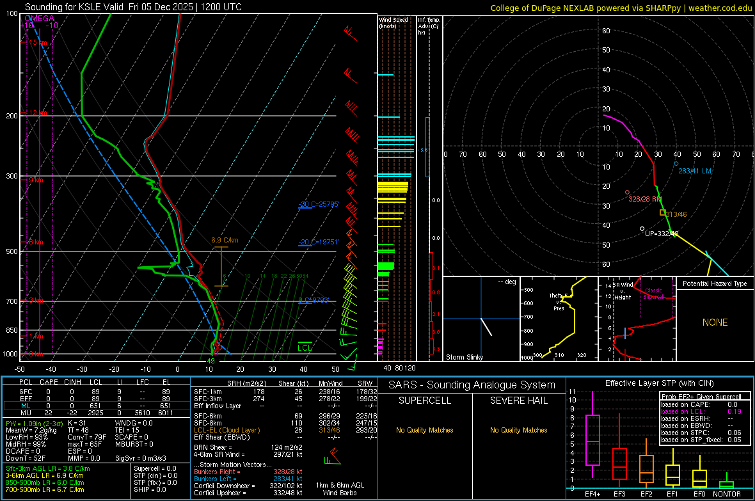Click the OMEGA label
This screenshot has width=755, height=501.
[x=39, y=19]
